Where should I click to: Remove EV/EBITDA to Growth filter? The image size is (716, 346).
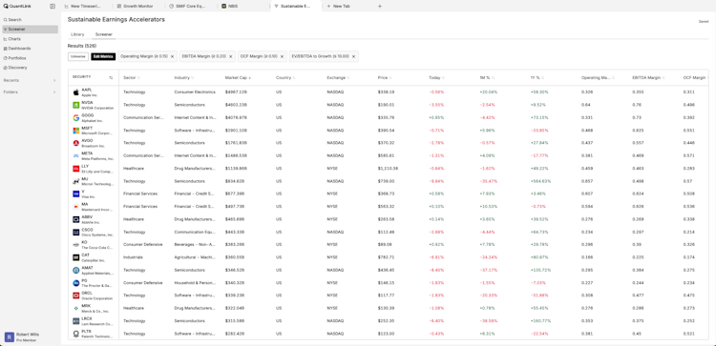pyautogui.click(x=353, y=56)
